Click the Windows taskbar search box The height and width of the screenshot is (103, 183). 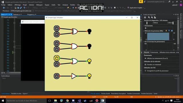click(x=26, y=101)
